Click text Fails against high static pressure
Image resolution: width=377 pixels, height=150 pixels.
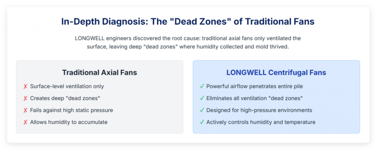click(72, 110)
